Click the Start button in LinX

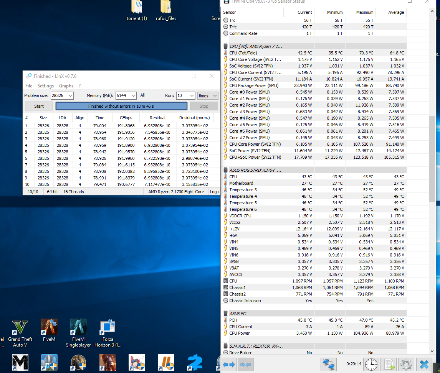(39, 106)
